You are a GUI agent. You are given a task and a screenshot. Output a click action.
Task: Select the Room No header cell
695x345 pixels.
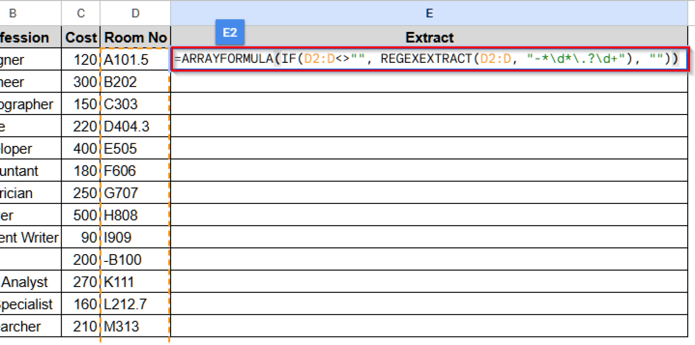click(x=135, y=37)
